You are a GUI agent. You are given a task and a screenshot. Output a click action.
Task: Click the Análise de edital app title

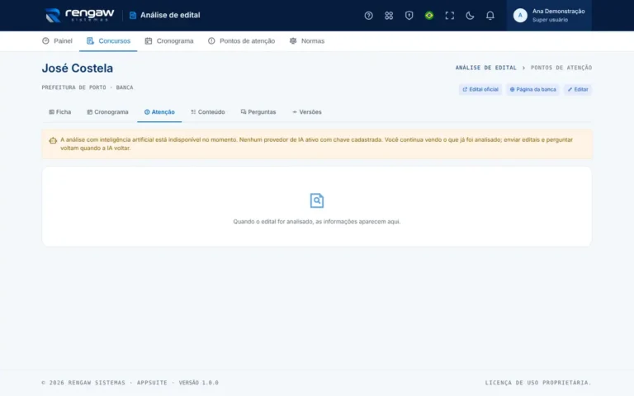click(x=170, y=16)
